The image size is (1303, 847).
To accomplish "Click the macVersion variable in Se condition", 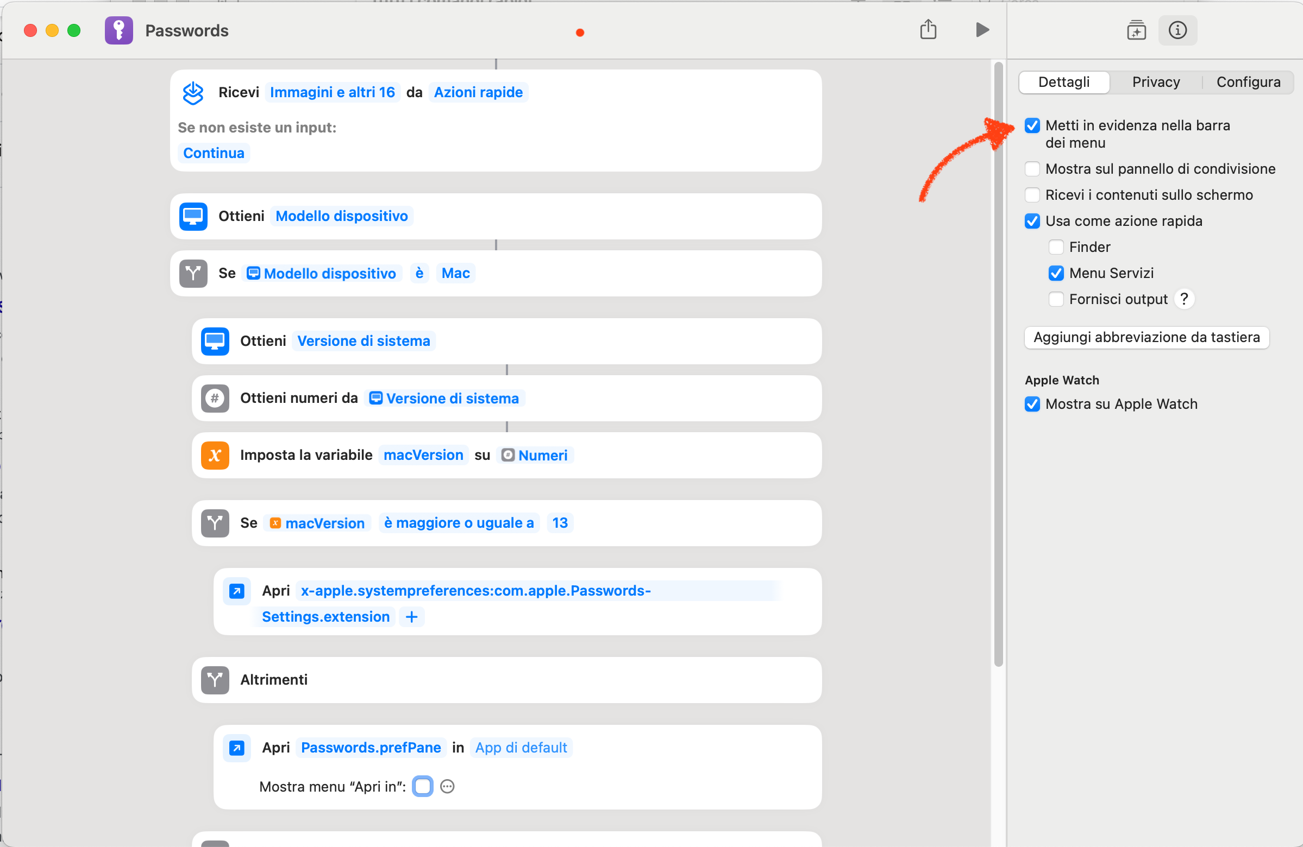I will coord(317,523).
